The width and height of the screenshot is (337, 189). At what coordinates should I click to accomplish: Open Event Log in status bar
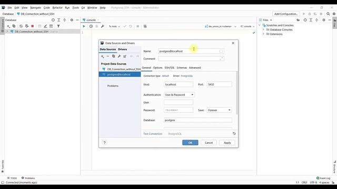[x=323, y=178]
